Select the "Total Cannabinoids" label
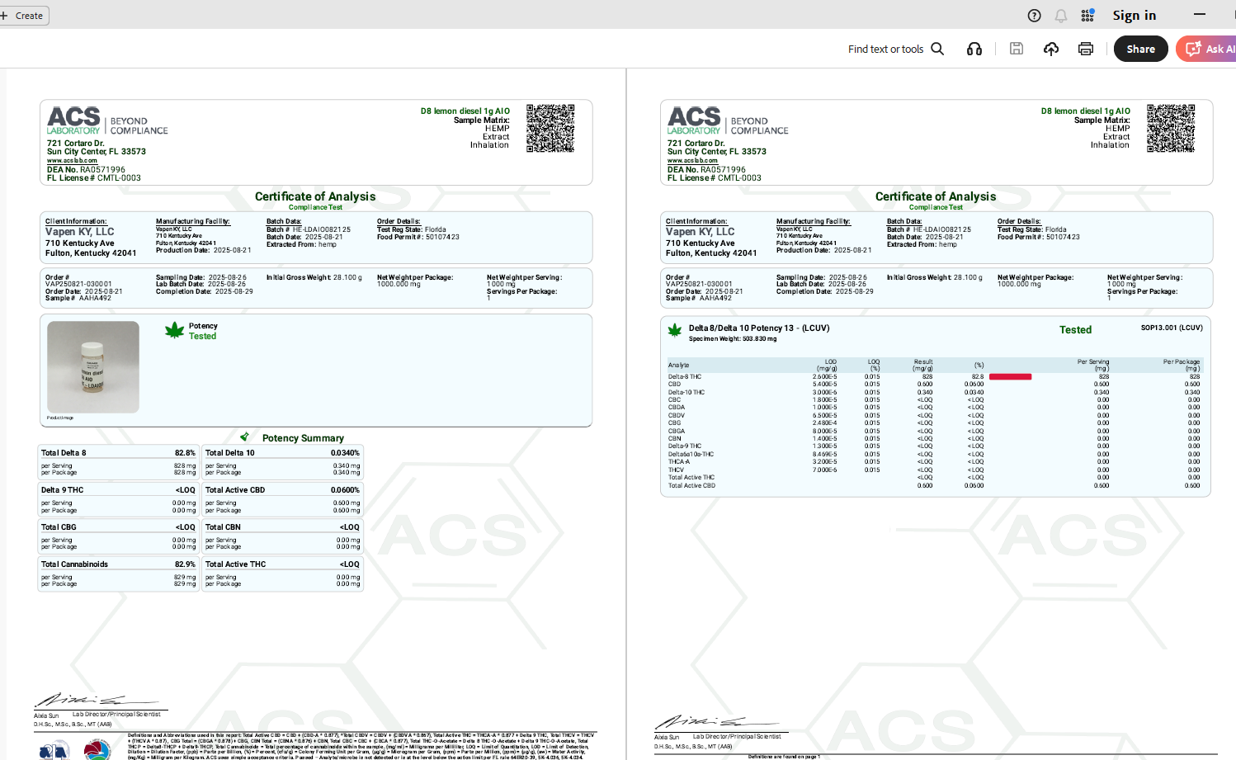This screenshot has height=760, width=1236. pyautogui.click(x=74, y=564)
